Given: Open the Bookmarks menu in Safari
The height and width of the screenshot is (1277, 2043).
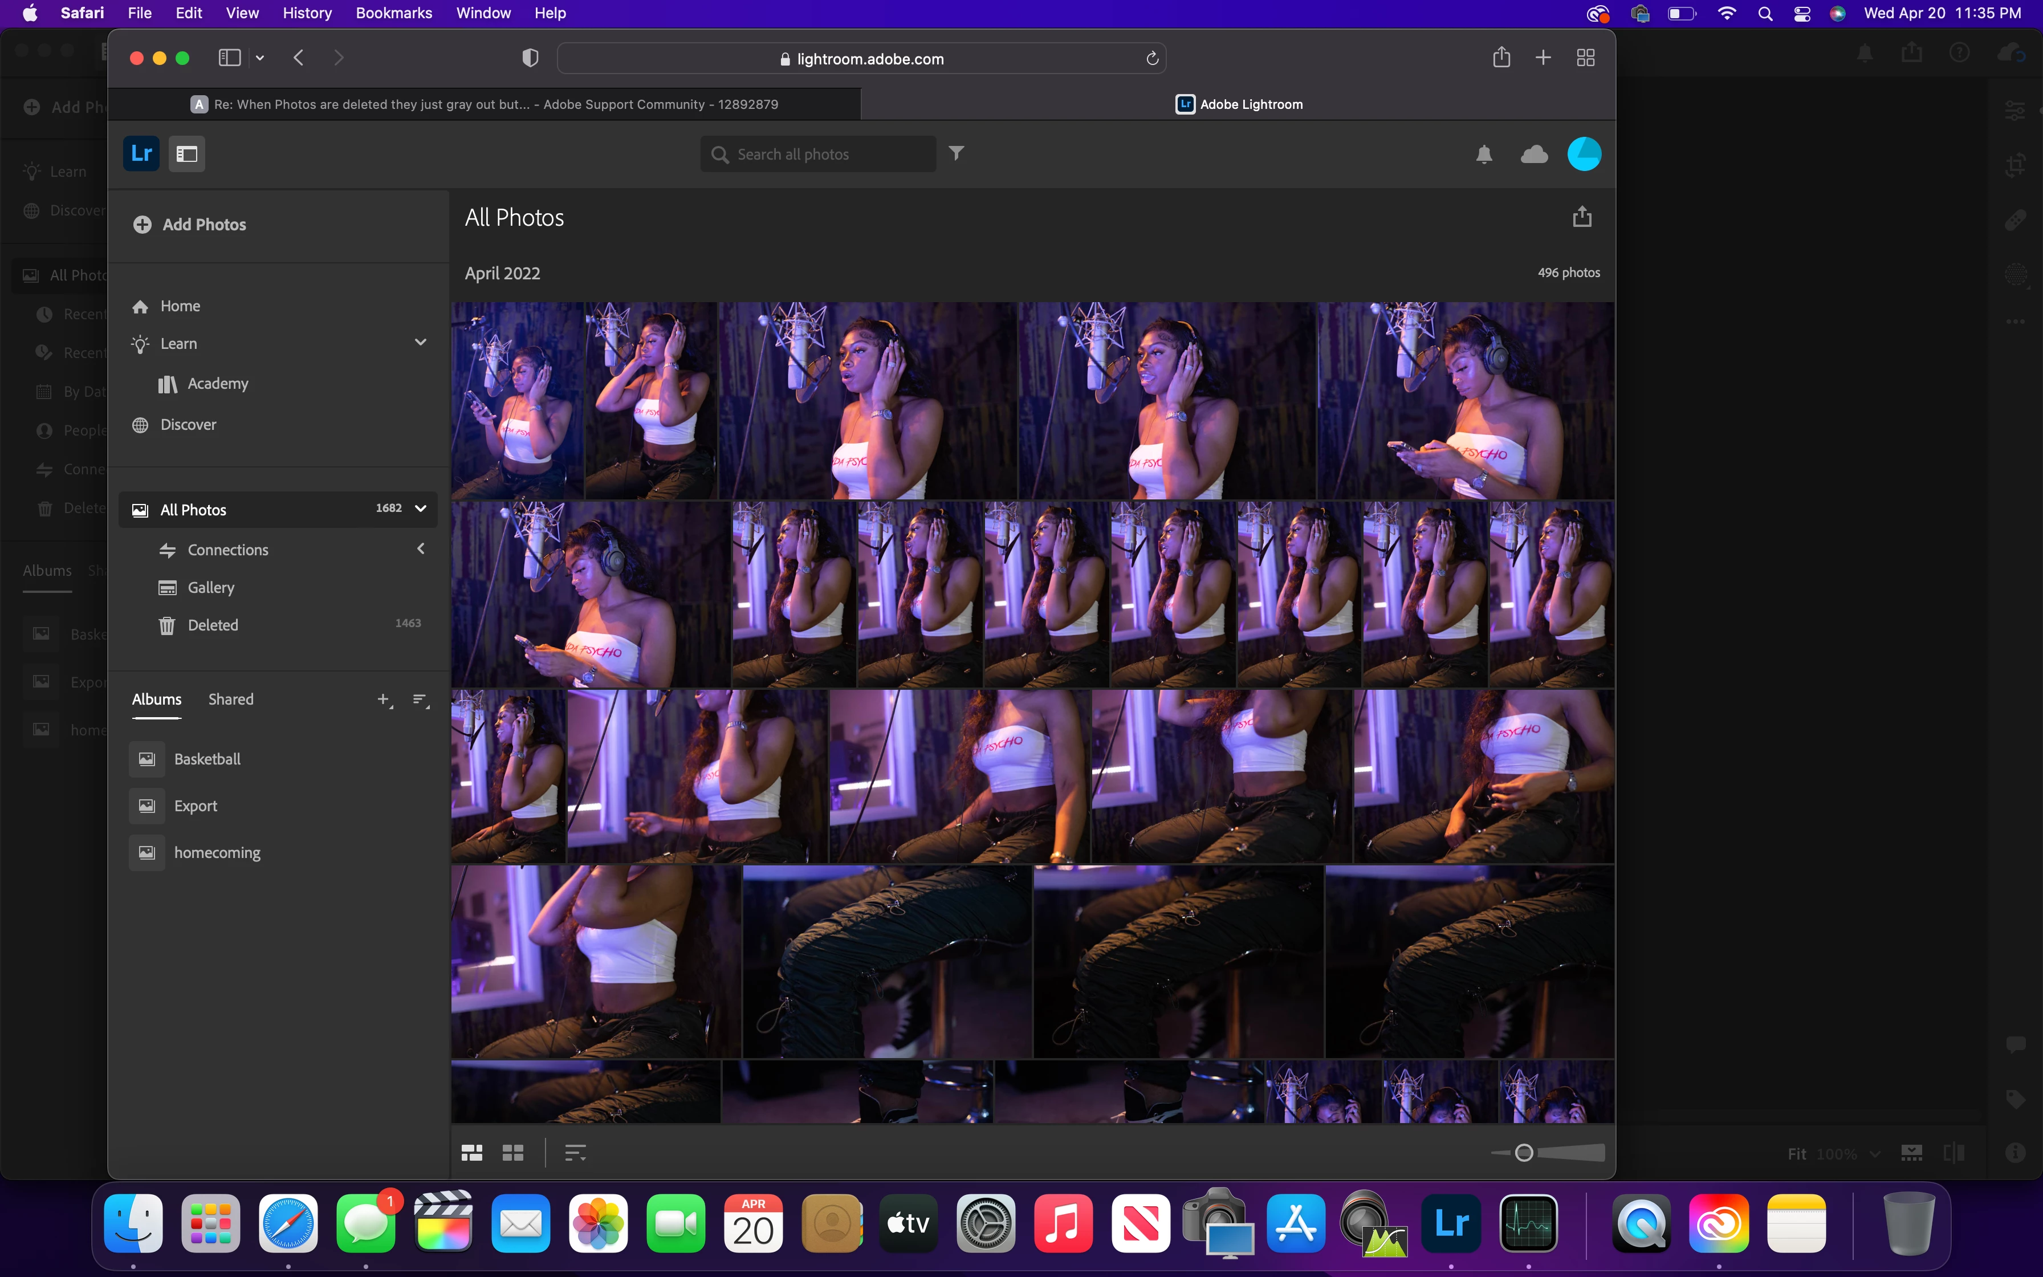Looking at the screenshot, I should tap(393, 13).
